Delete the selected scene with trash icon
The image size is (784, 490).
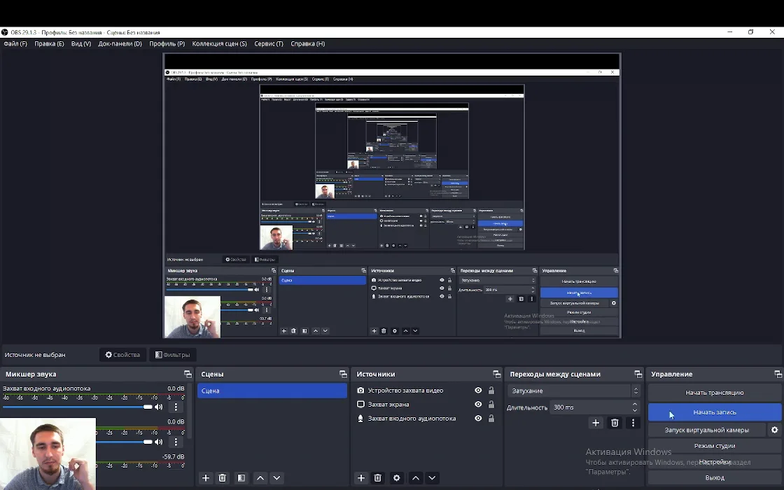[x=223, y=478]
